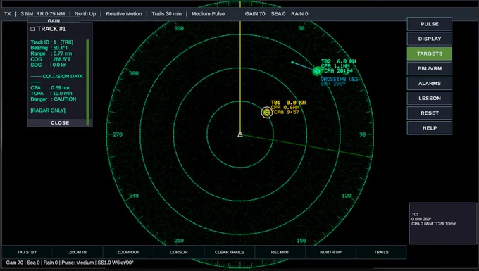Click the Medium Pulse label
This screenshot has height=271, width=479.
click(x=208, y=14)
